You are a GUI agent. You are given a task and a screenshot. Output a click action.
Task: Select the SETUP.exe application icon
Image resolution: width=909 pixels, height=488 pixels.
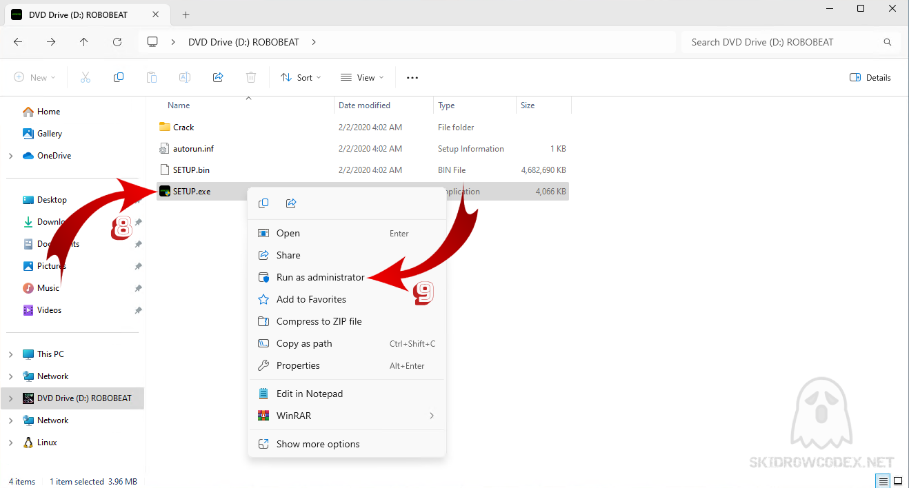tap(164, 191)
